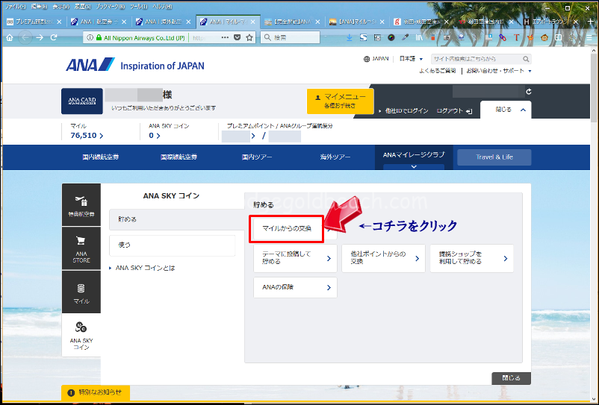Click よくあるご質問 link
Screen dimensions: 599x405
438,71
